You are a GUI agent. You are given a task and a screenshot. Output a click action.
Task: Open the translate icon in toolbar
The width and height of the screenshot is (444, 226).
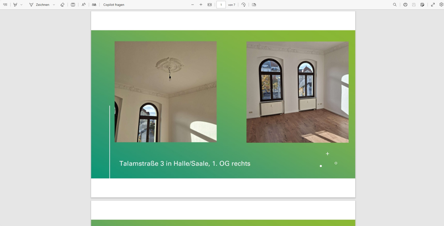pyautogui.click(x=94, y=5)
